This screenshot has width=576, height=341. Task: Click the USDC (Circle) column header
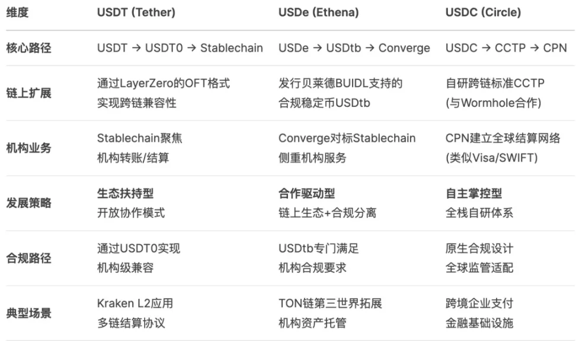[482, 13]
